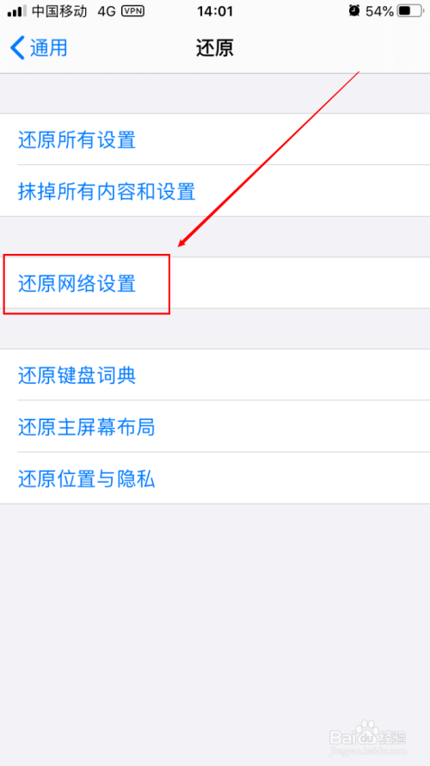Tap the 还原 page title
430x766 pixels.
[x=215, y=48]
